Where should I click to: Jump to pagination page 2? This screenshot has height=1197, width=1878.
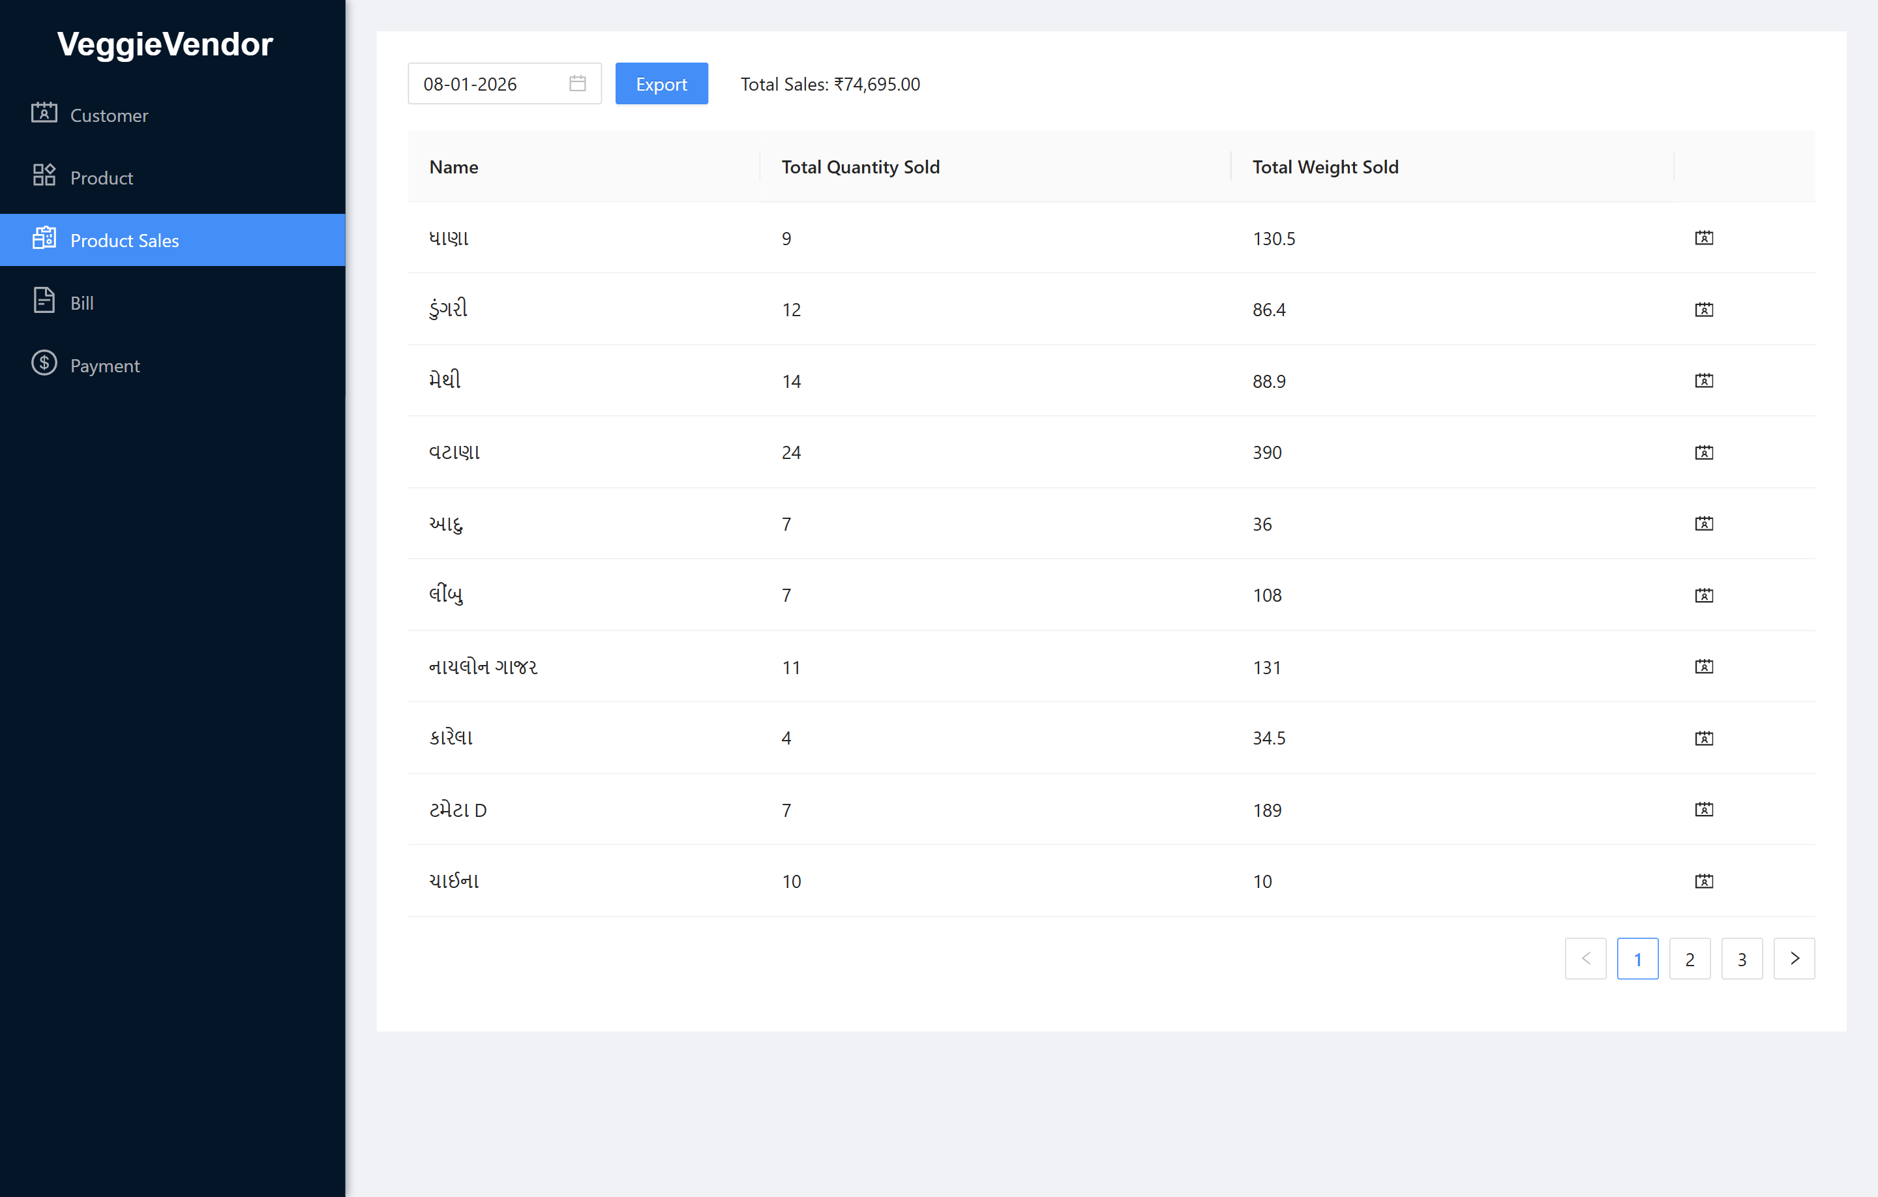click(x=1690, y=958)
